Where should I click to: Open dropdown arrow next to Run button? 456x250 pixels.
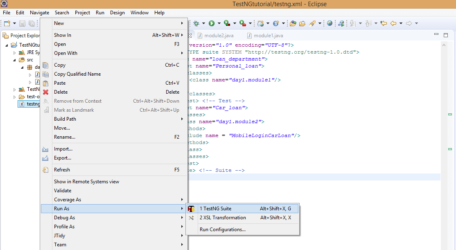coord(219,23)
